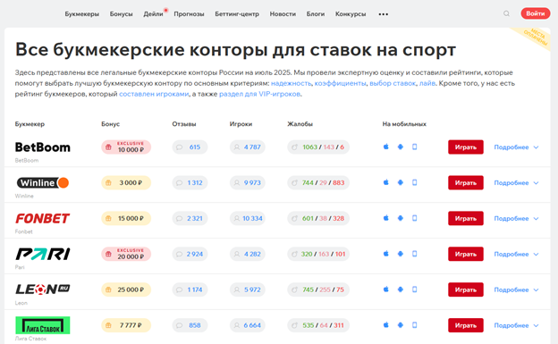
Task: Follow the лайв link
Action: click(427, 83)
